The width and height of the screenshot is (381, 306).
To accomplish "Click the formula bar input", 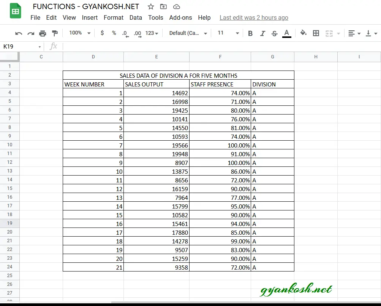I will [x=221, y=46].
